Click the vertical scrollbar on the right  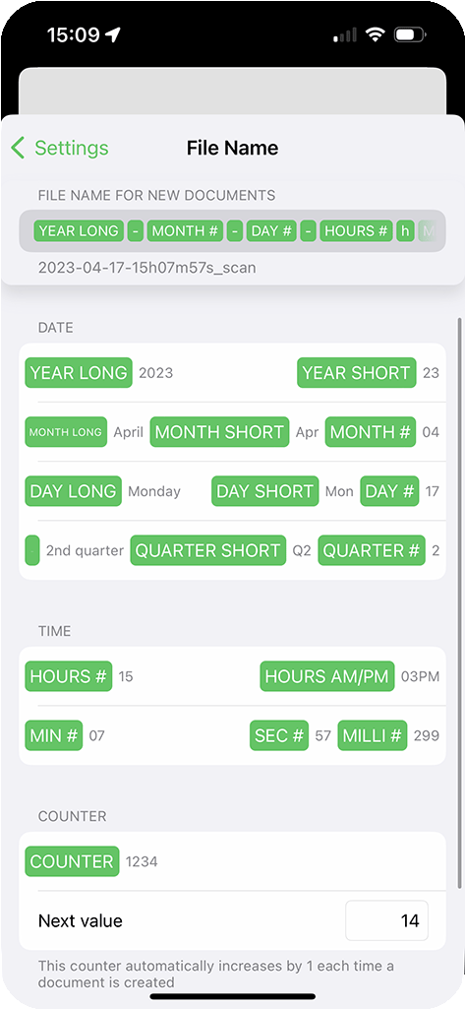point(459,602)
